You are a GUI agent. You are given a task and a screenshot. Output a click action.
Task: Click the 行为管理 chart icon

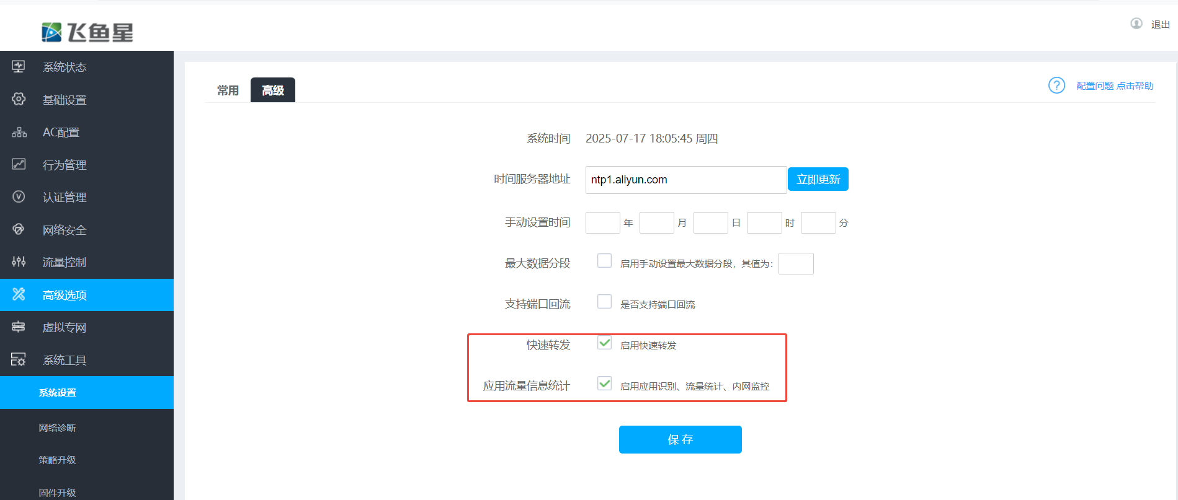click(x=19, y=164)
